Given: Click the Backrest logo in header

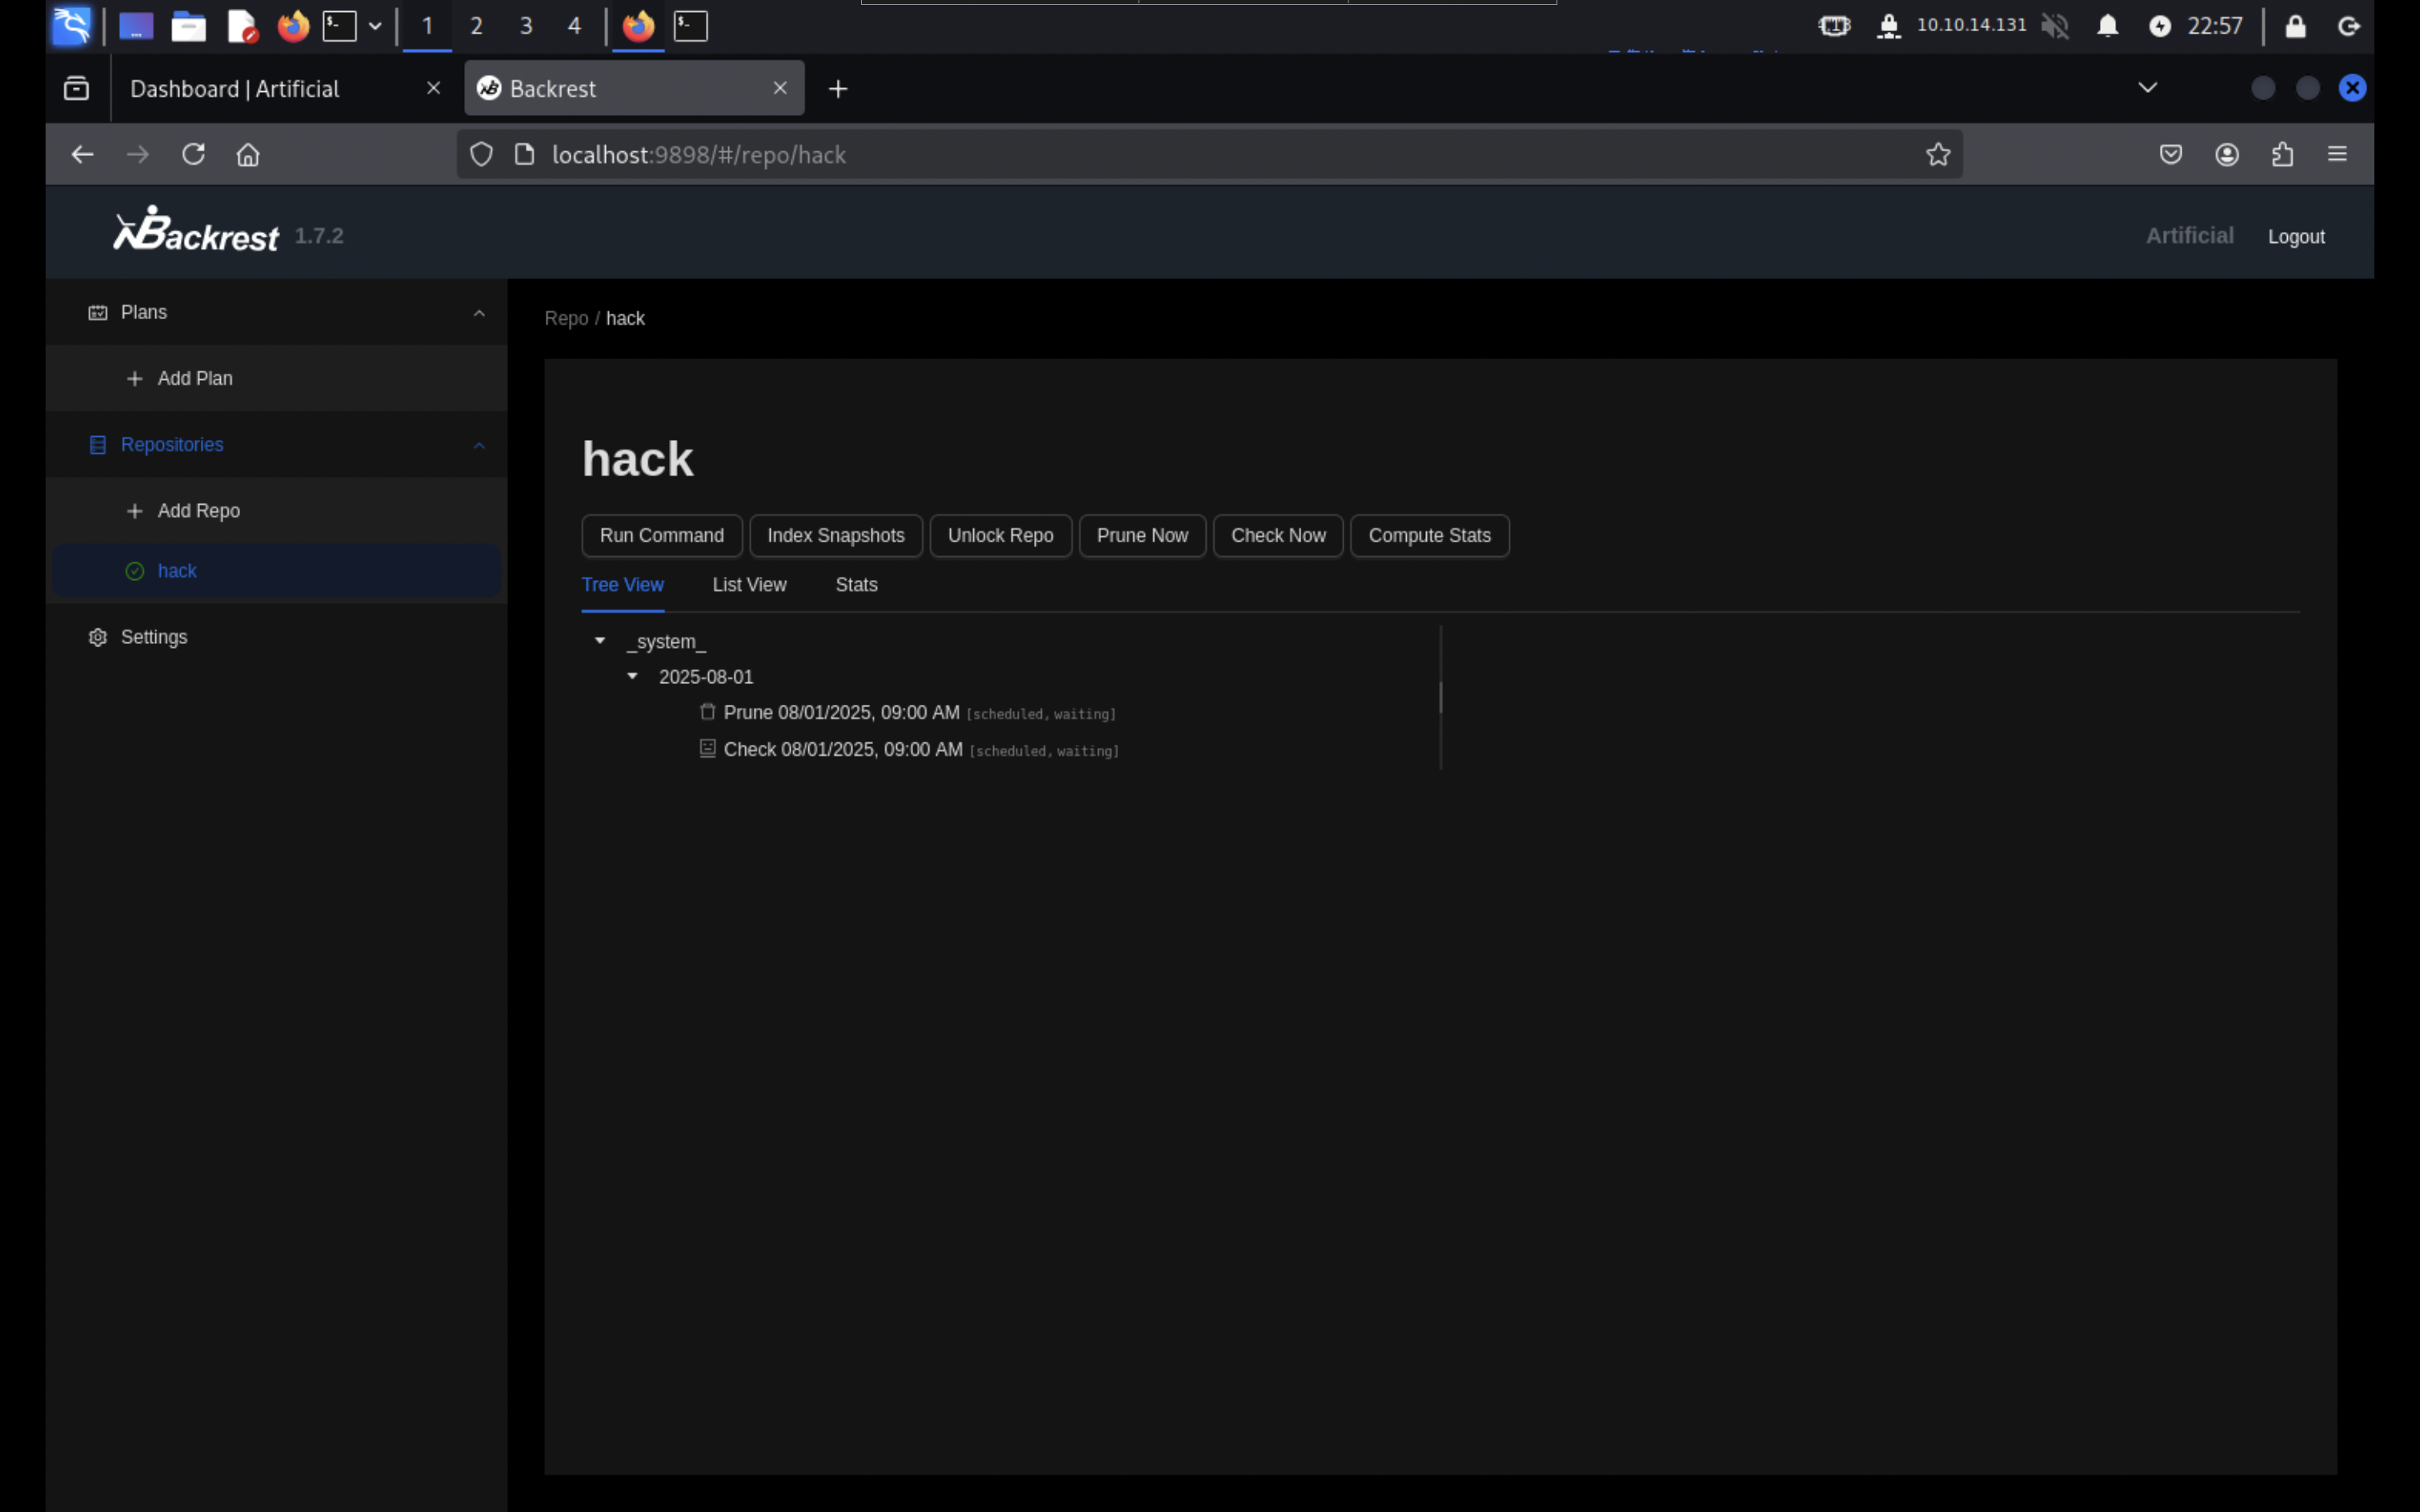Looking at the screenshot, I should tap(196, 230).
